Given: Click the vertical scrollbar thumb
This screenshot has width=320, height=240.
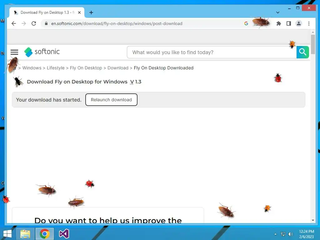Looking at the screenshot, I should pyautogui.click(x=313, y=44).
